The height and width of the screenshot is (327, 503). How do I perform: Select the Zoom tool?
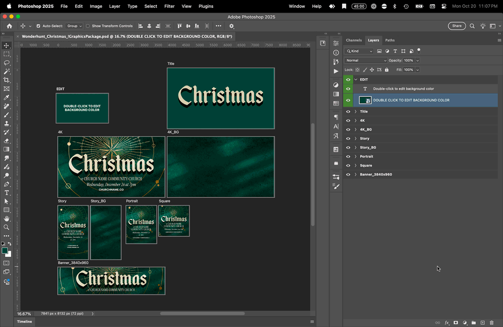click(x=7, y=227)
